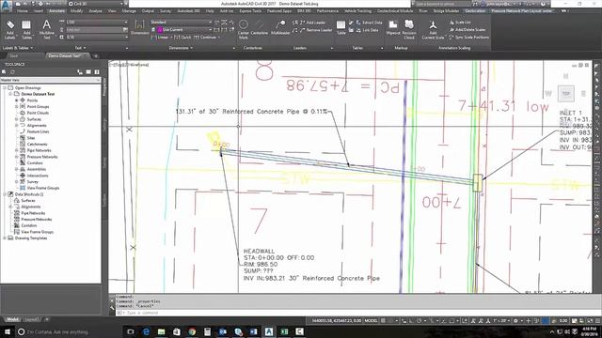Screen dimensions: 602x338
Task: Select Pressure Networks under Demo Dataset Test
Action: tap(42, 157)
